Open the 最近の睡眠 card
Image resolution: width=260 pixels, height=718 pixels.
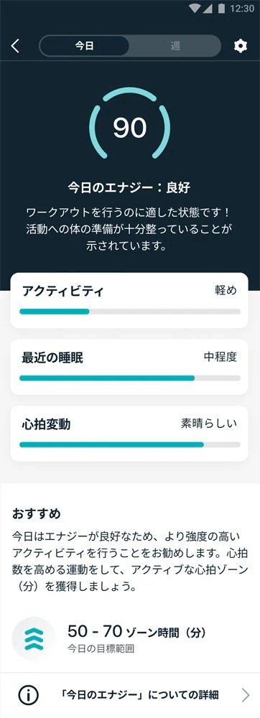129,367
